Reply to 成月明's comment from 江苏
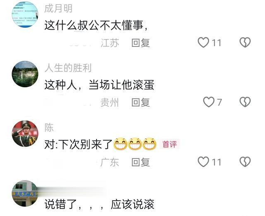This screenshot has height=216, width=265. point(141,43)
